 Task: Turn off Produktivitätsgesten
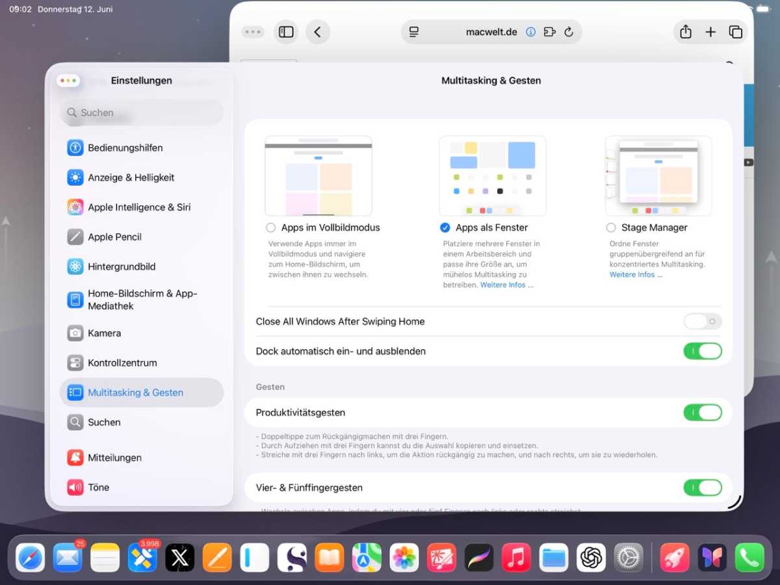(703, 412)
